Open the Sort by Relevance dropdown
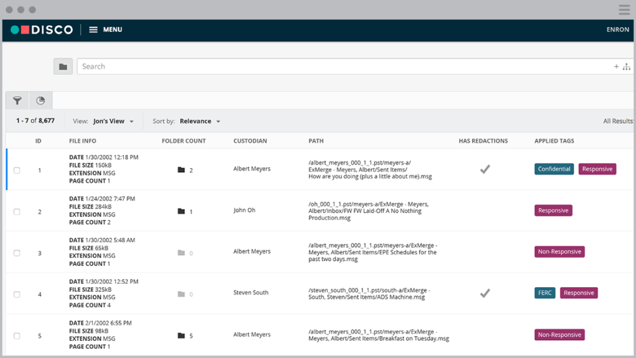636x358 pixels. (x=199, y=122)
